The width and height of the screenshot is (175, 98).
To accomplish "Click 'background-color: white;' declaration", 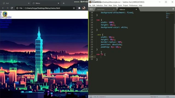I will click(x=114, y=27).
